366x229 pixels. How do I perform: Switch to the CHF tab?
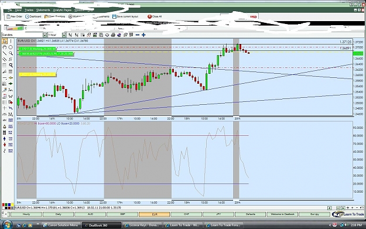[186, 214]
